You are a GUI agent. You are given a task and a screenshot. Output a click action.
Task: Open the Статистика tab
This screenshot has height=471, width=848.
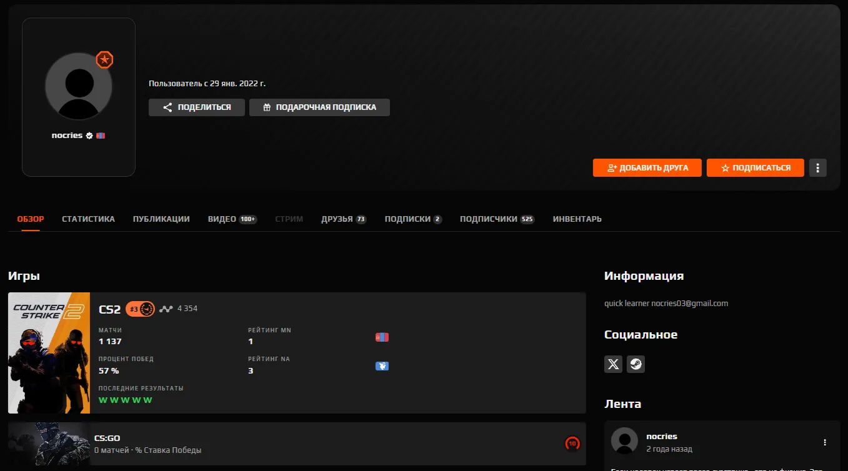click(89, 219)
